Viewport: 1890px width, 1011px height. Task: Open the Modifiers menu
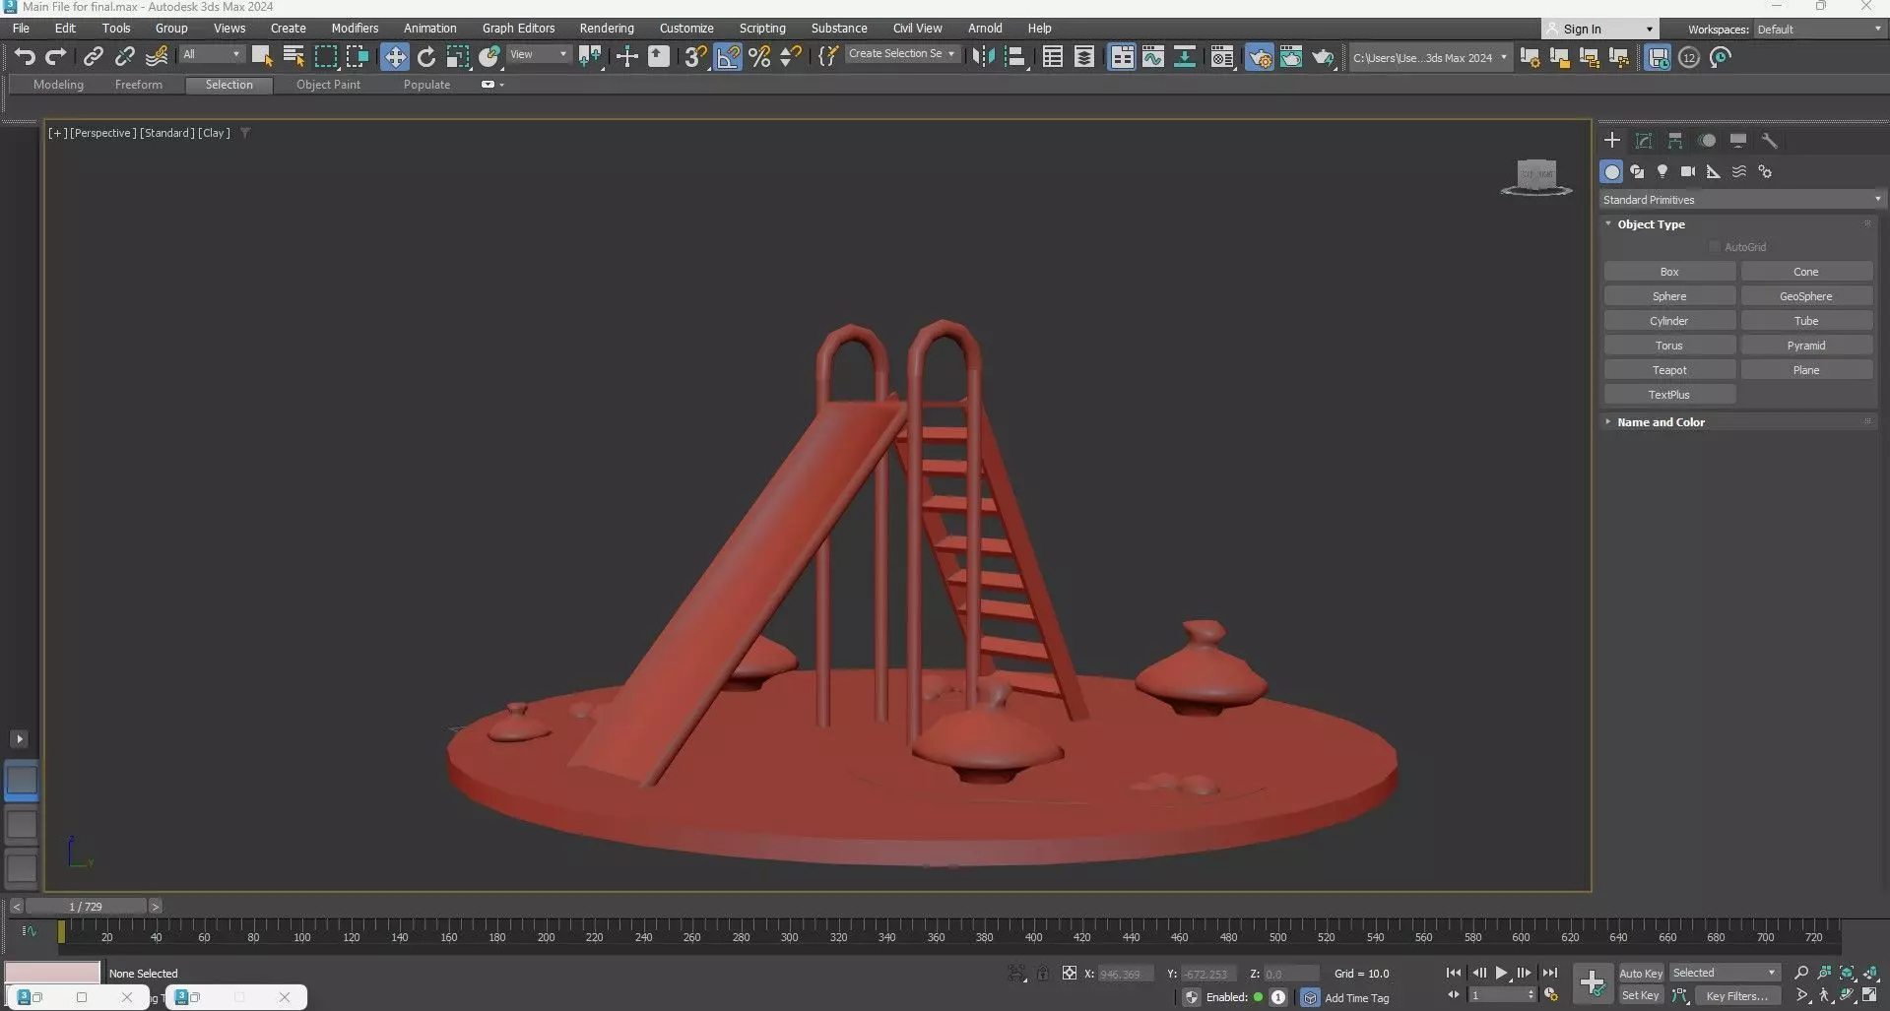(x=355, y=29)
